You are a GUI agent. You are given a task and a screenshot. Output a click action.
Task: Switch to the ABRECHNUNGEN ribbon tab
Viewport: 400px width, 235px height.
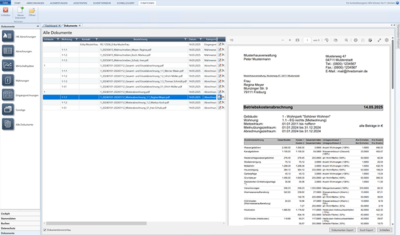(35, 3)
